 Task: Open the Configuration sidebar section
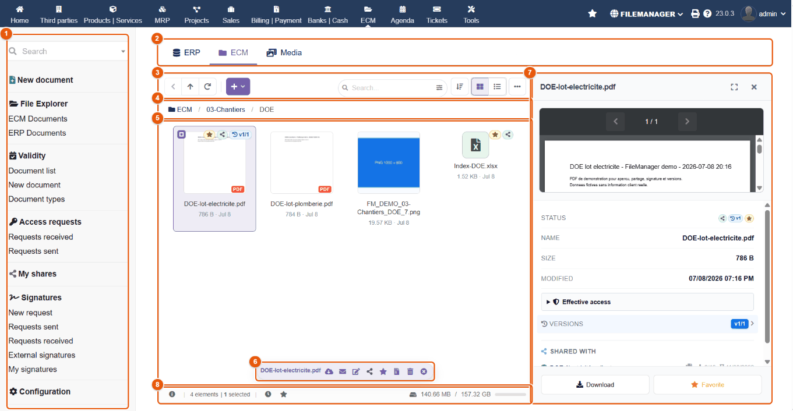click(40, 392)
